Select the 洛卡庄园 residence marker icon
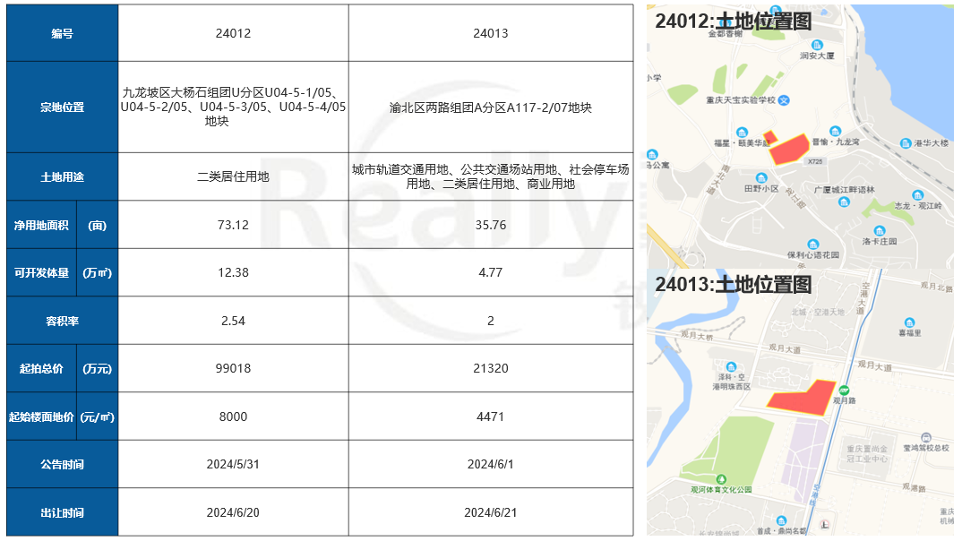 (880, 230)
